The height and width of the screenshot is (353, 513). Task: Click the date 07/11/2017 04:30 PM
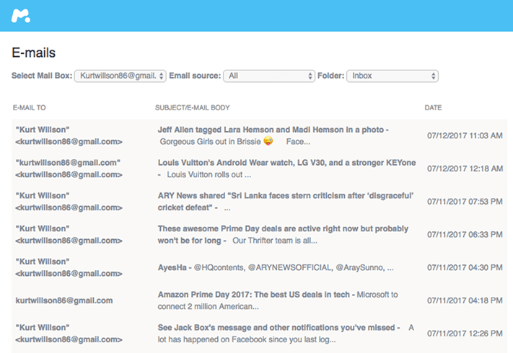(465, 267)
